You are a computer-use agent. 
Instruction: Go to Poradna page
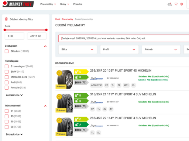78,4
